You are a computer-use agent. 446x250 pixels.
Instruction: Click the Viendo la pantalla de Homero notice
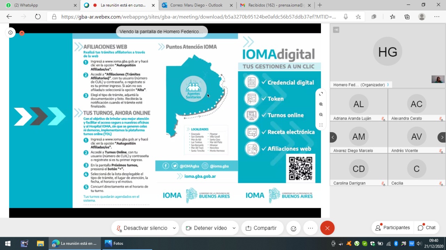(161, 31)
